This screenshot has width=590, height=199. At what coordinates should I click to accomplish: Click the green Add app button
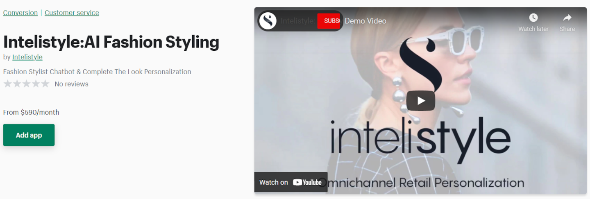coord(29,135)
